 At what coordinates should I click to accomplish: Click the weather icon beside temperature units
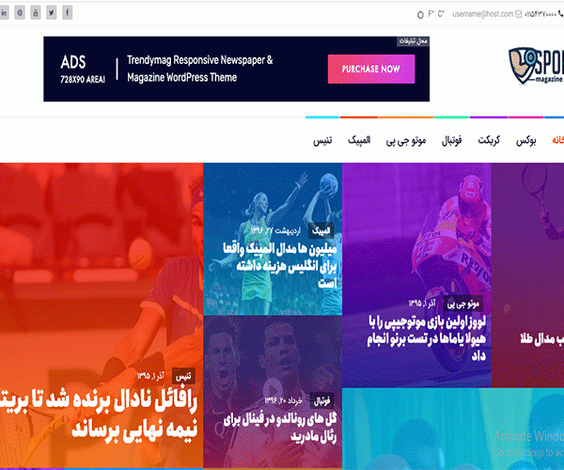pos(420,15)
